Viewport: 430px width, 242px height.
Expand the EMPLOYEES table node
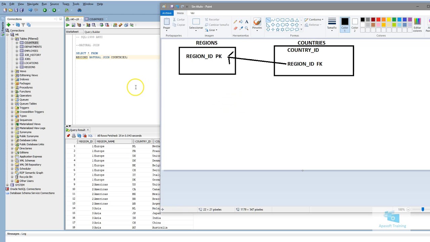[x=17, y=51]
